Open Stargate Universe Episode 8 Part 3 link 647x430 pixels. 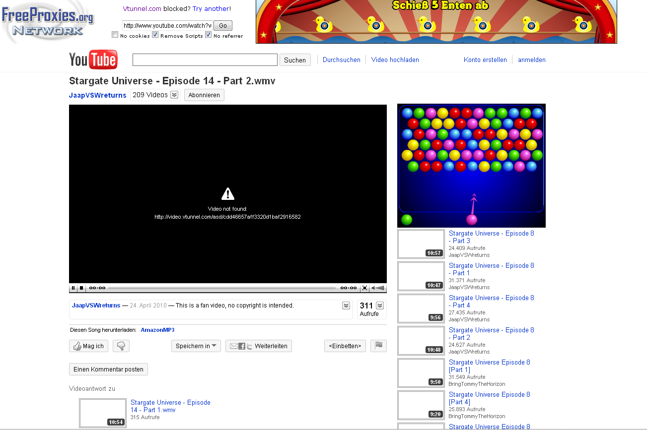492,237
